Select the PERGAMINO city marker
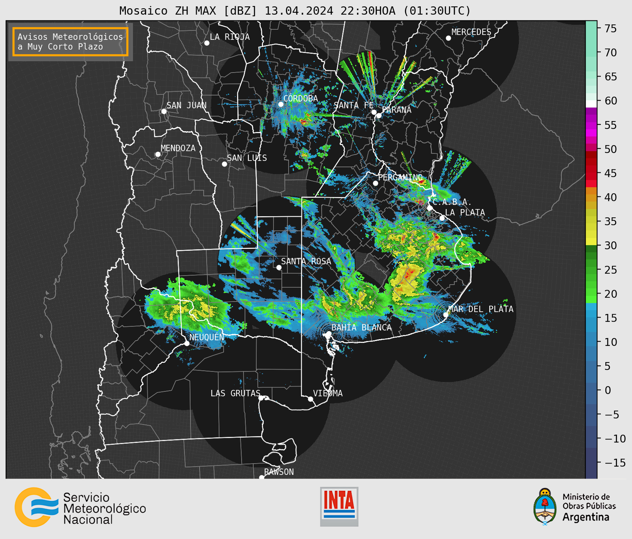This screenshot has width=632, height=539. point(375,183)
